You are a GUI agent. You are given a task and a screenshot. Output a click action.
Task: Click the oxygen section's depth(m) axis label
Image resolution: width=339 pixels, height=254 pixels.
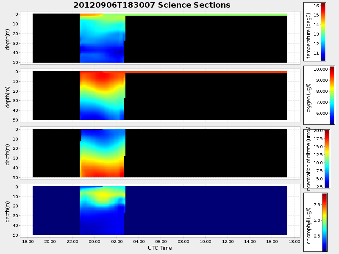8,97
